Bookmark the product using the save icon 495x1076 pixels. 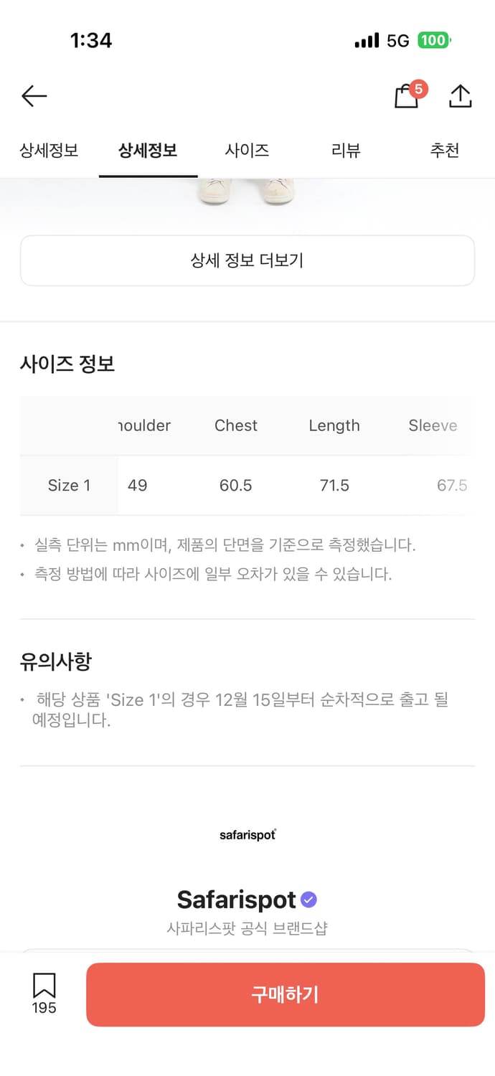[44, 988]
